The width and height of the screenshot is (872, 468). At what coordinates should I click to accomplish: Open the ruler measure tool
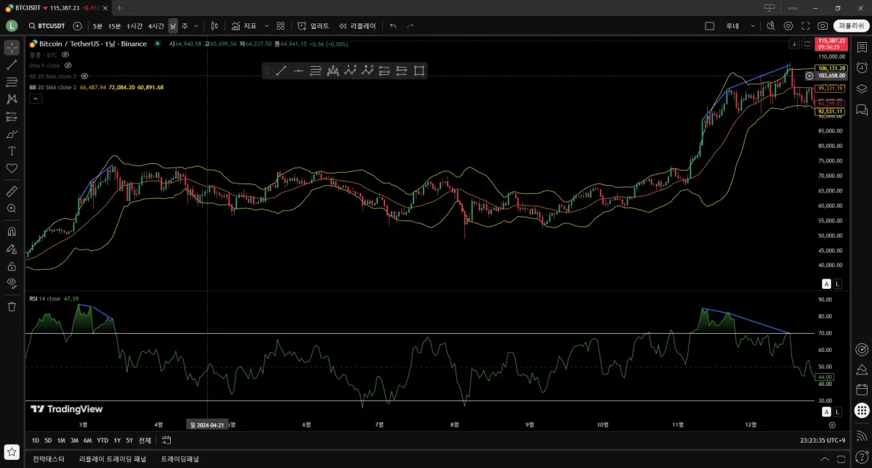pos(12,192)
